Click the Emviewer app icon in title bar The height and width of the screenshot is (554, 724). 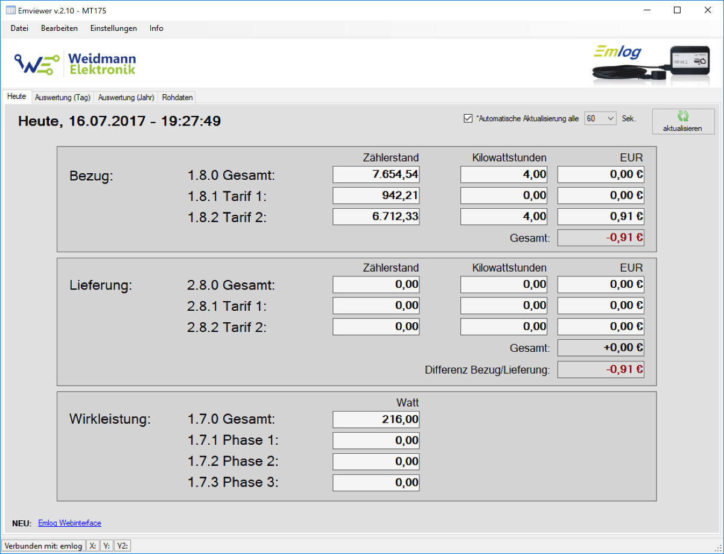(x=10, y=10)
